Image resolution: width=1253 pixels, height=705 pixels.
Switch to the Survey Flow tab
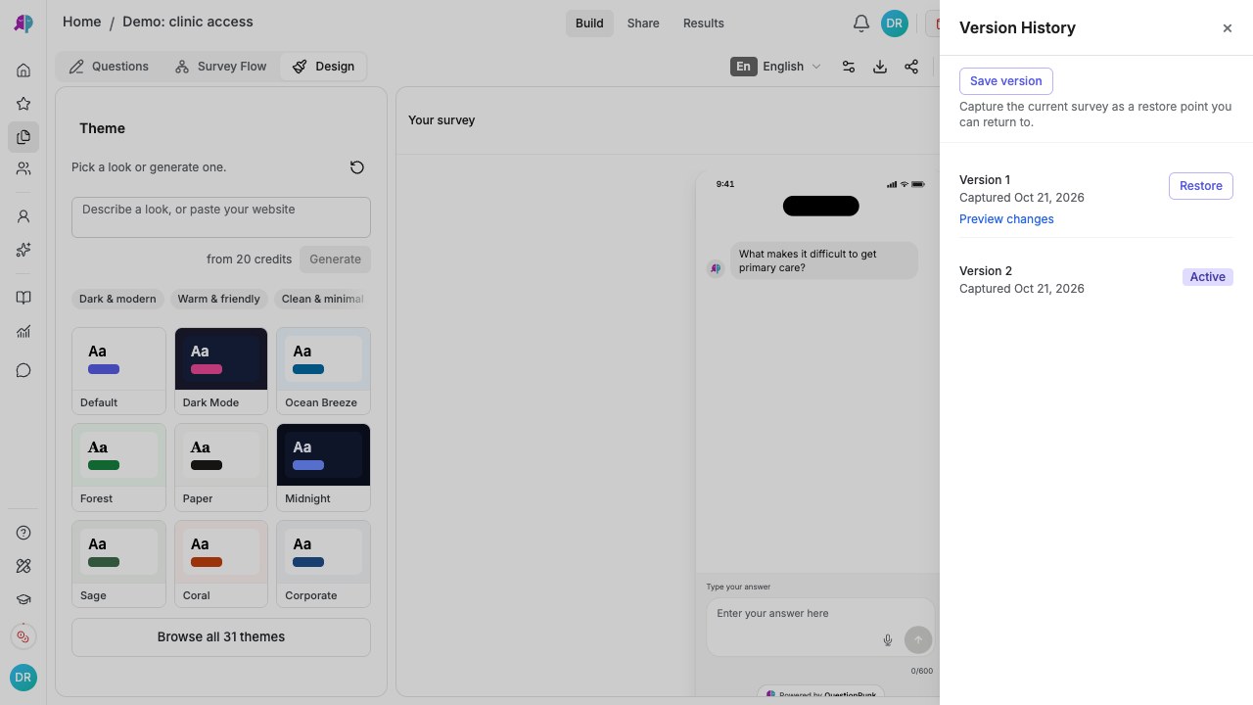[x=220, y=67]
